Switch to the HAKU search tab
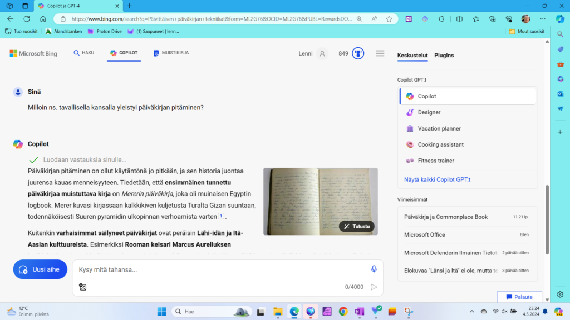Image resolution: width=570 pixels, height=320 pixels. click(84, 53)
